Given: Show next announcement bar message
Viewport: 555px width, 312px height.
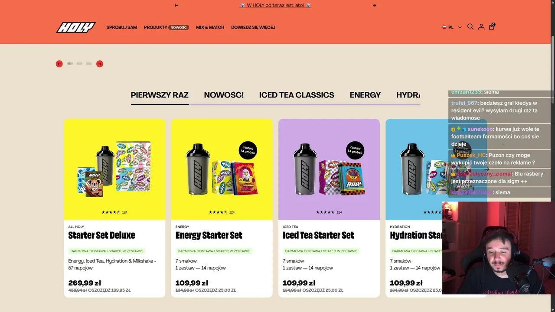Looking at the screenshot, I should point(374,6).
